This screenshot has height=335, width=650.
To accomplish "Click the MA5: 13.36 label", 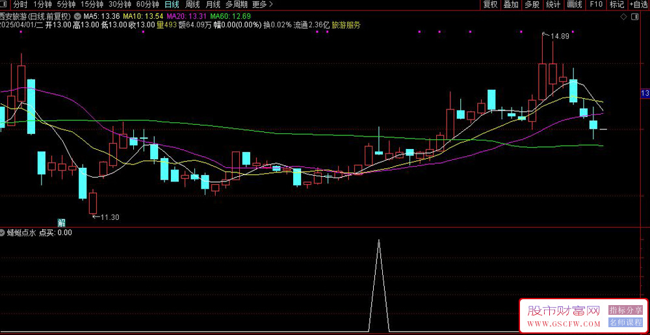I will click(x=102, y=16).
